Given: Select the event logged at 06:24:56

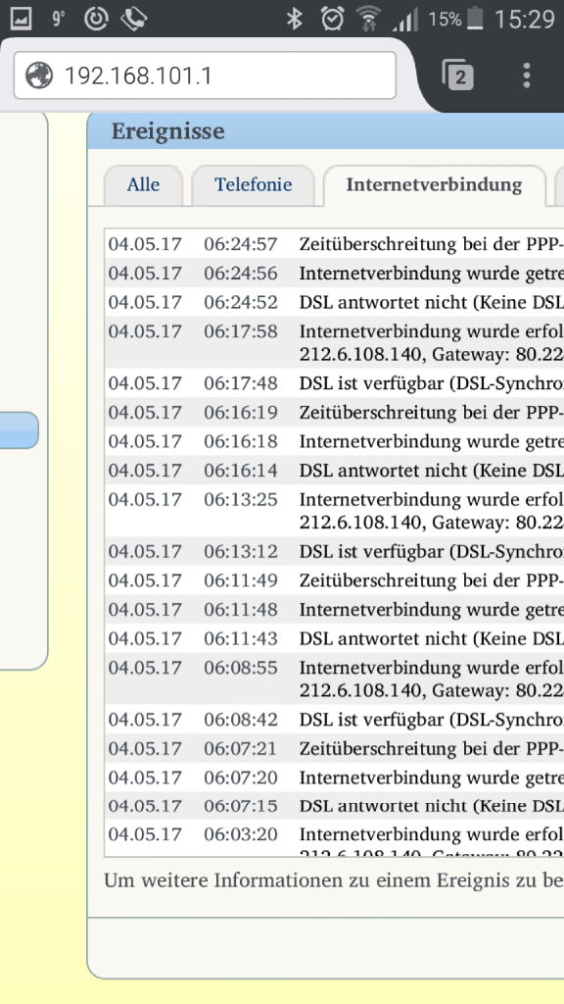Looking at the screenshot, I should (335, 273).
